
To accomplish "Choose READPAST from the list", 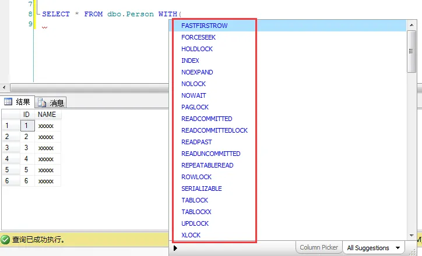I will (196, 142).
